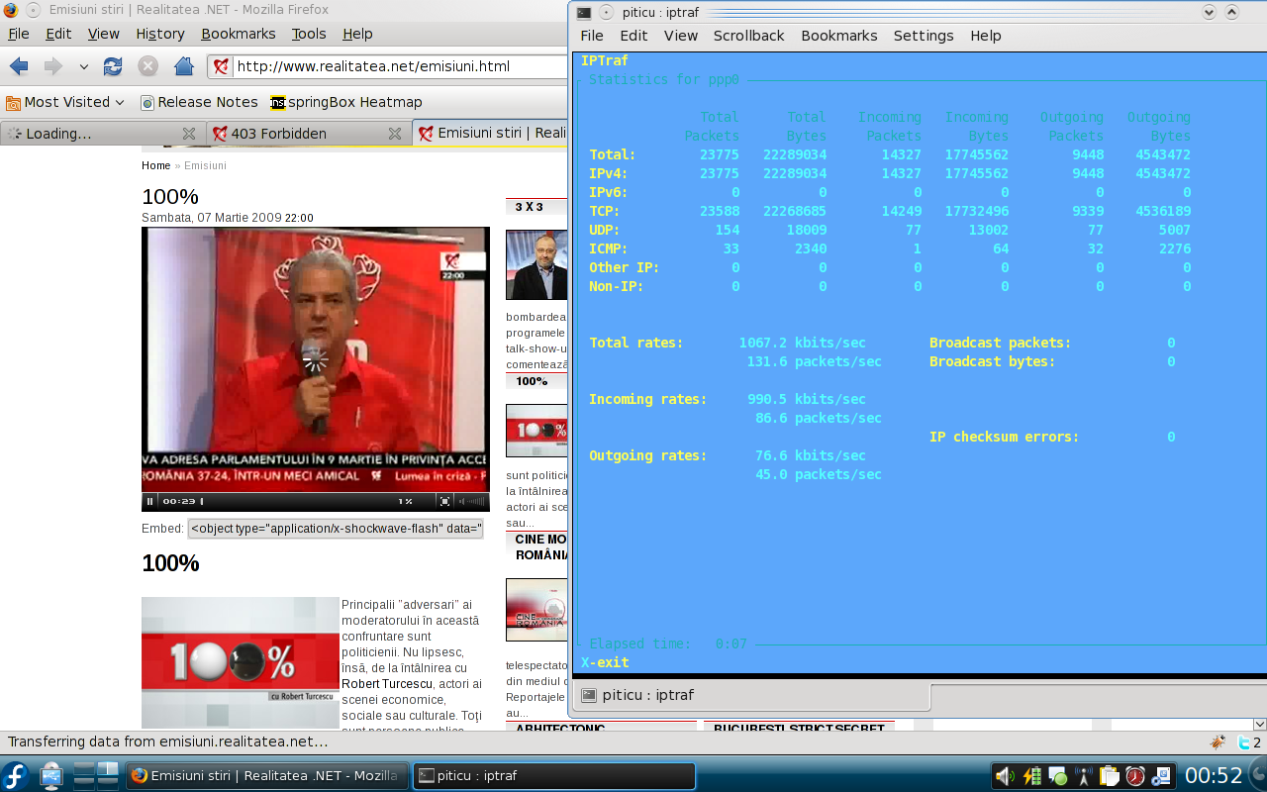Screen dimensions: 1267x792
Task: Select the Emisiuni stiri tab
Action: tap(492, 134)
